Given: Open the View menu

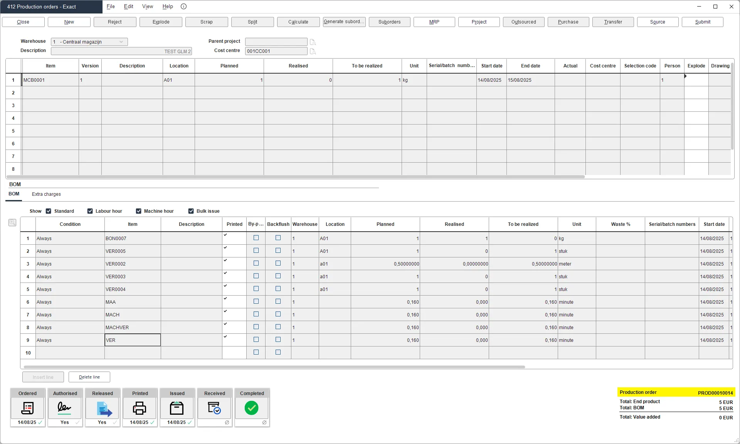Looking at the screenshot, I should [147, 7].
